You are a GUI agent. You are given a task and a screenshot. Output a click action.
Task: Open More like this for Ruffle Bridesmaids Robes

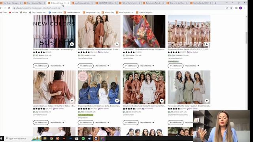pos(102,66)
